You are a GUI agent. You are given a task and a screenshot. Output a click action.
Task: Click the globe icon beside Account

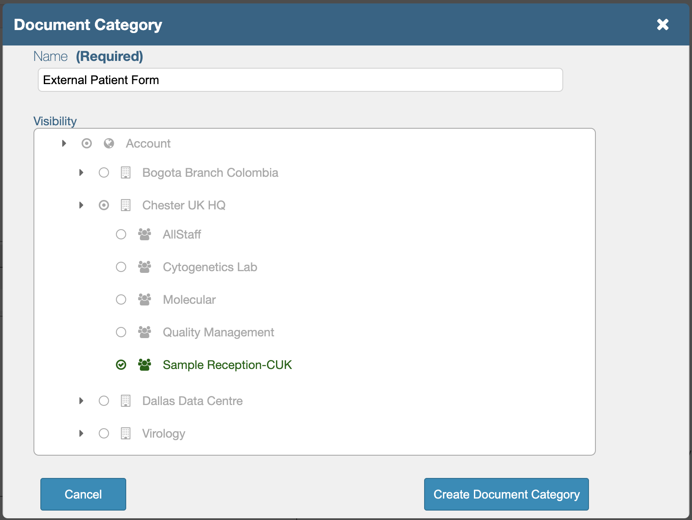pyautogui.click(x=109, y=143)
